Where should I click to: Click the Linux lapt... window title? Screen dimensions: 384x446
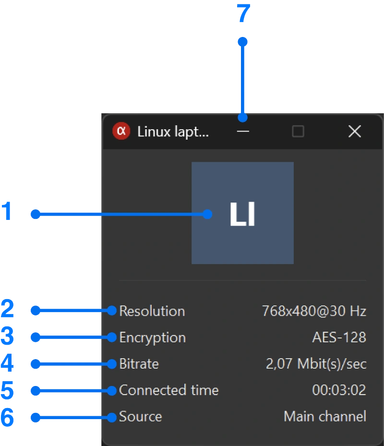tap(173, 131)
